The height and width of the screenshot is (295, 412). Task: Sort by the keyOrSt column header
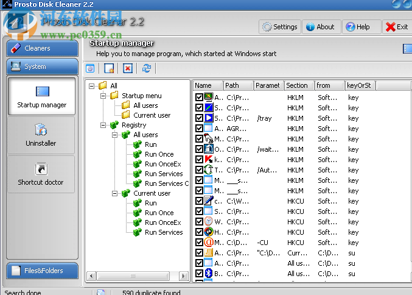(360, 85)
